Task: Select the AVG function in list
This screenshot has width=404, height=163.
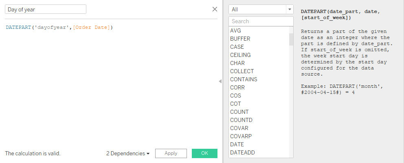Action: coord(236,30)
